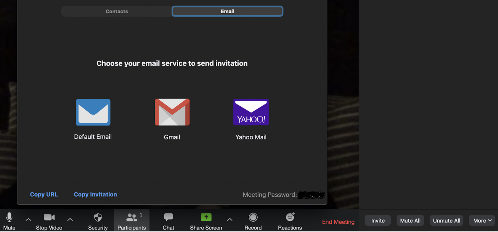Viewport: 498px width, 232px height.
Task: Switch to the Contacts tab
Action: pos(117,11)
